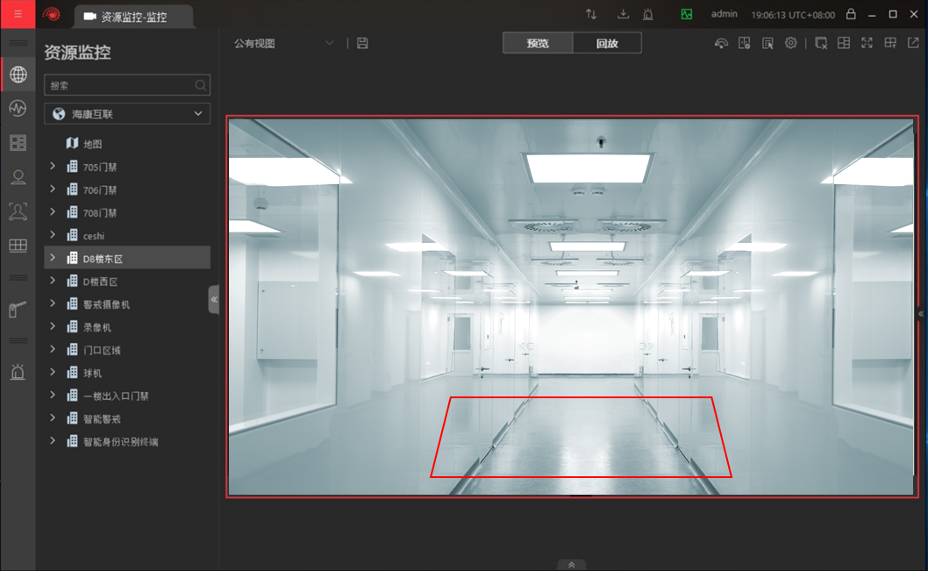
Task: Select the 预览 live view tab
Action: tap(538, 43)
